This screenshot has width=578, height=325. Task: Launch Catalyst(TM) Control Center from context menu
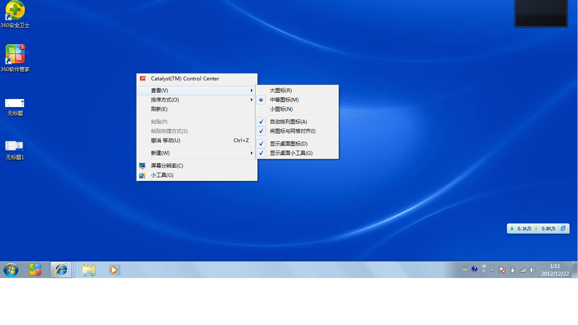(185, 79)
